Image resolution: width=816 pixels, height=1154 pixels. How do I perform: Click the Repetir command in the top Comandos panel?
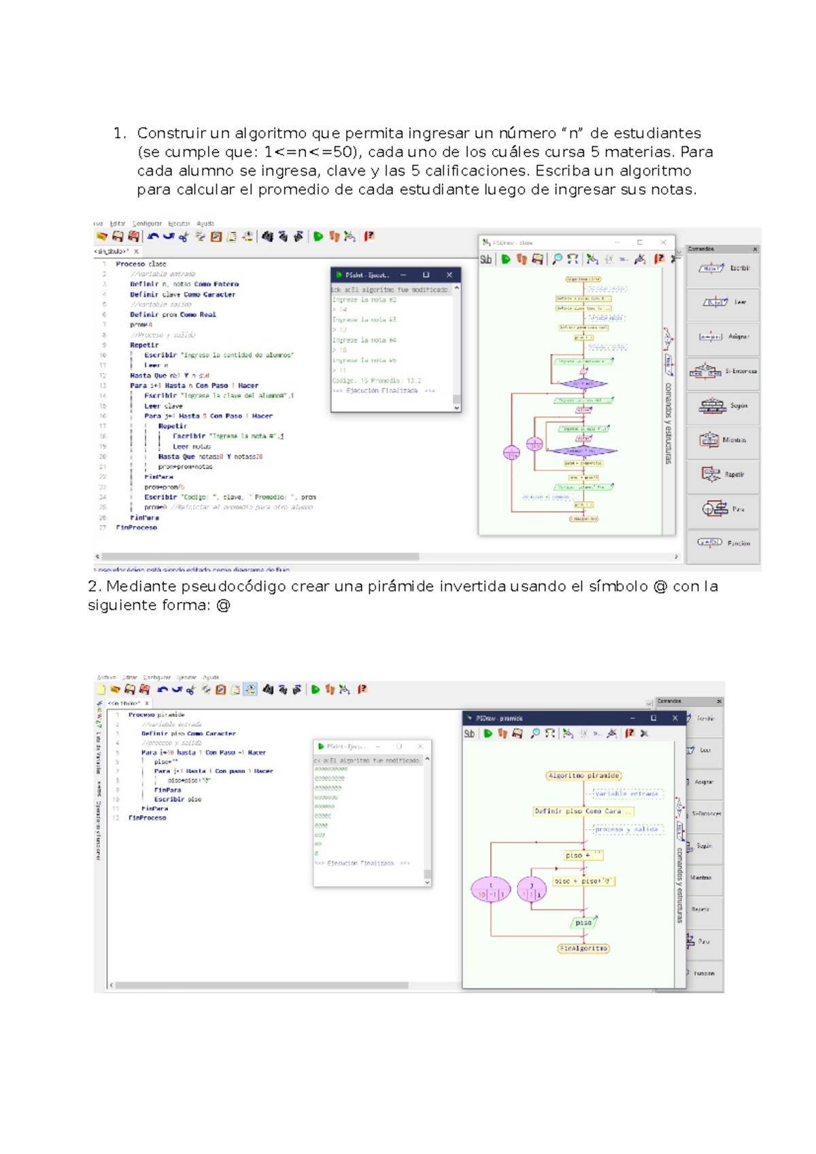click(723, 474)
